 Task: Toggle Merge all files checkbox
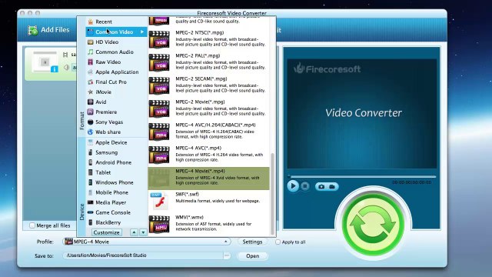(x=32, y=225)
